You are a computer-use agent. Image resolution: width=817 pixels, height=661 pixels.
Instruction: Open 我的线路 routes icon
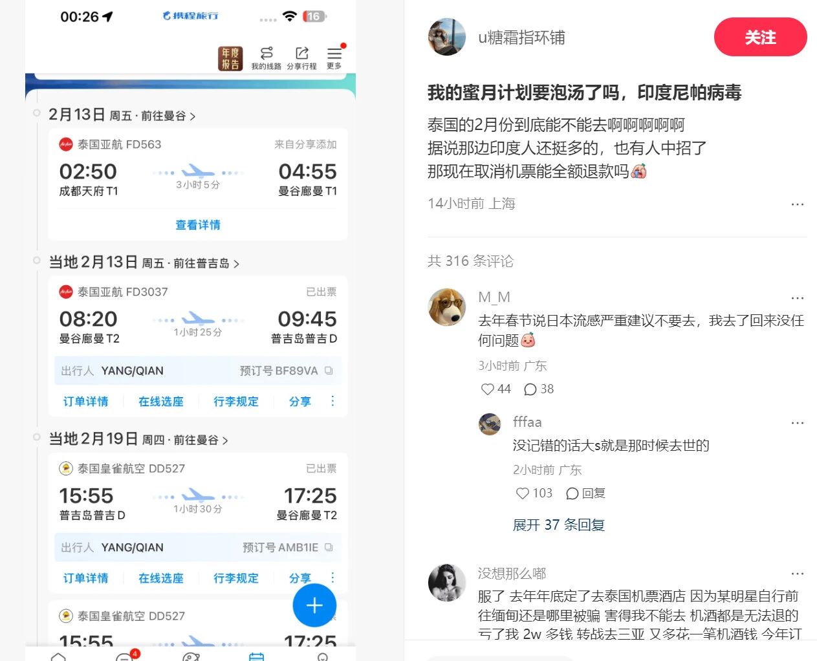[266, 58]
